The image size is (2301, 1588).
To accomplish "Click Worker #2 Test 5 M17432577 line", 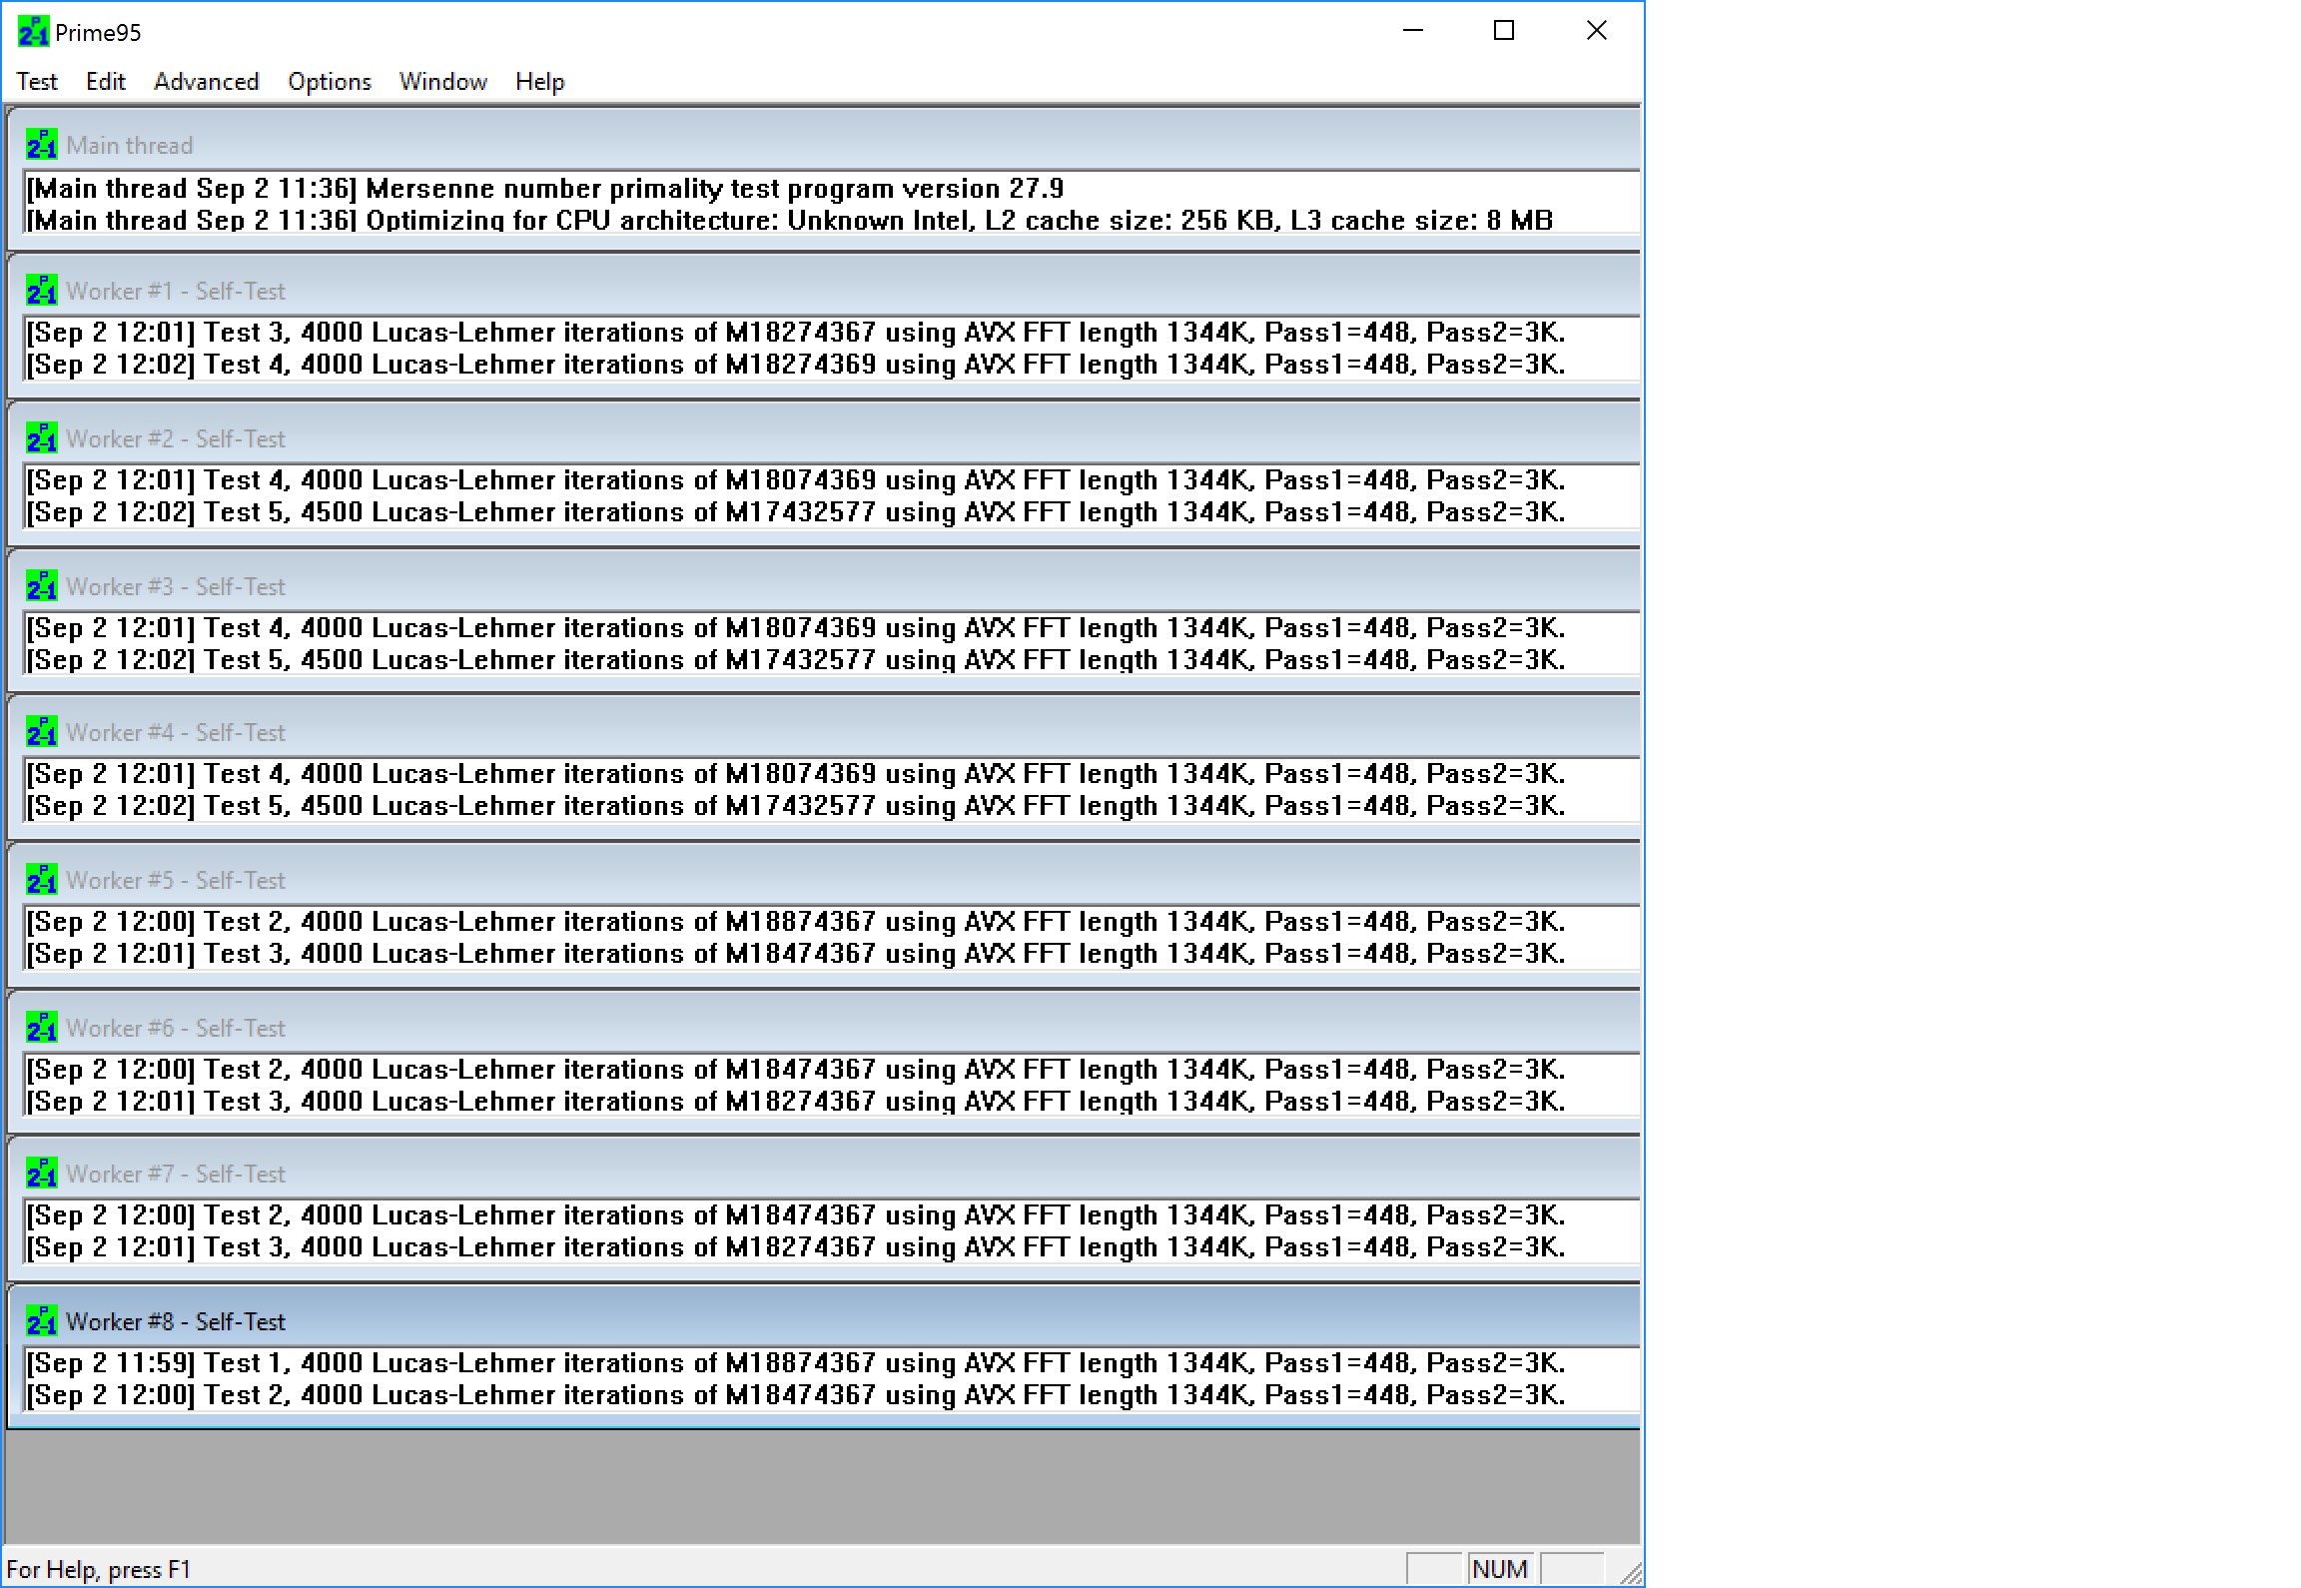I will click(796, 512).
